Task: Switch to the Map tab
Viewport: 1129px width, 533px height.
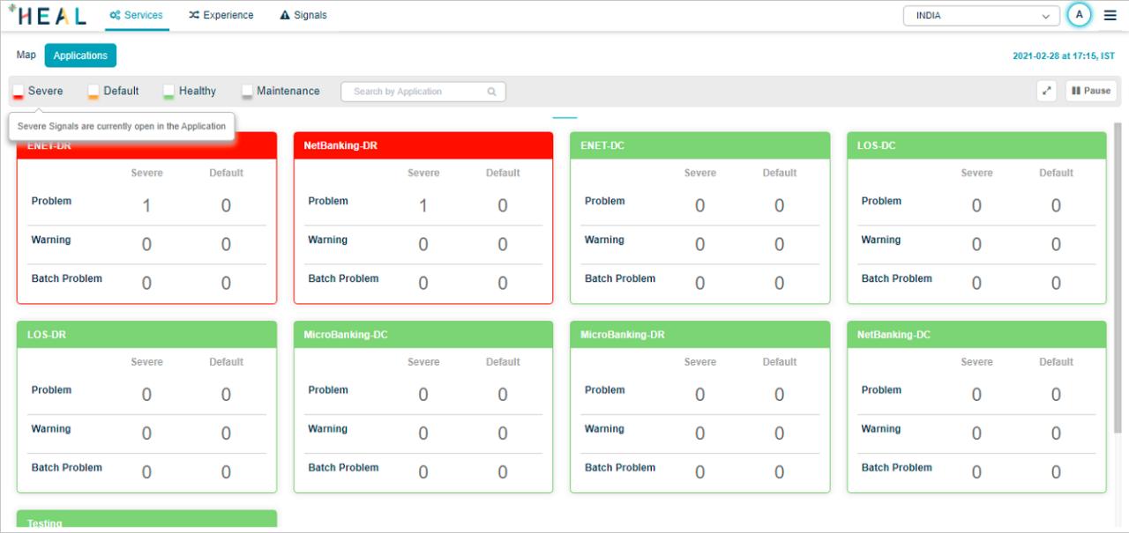Action: point(26,55)
